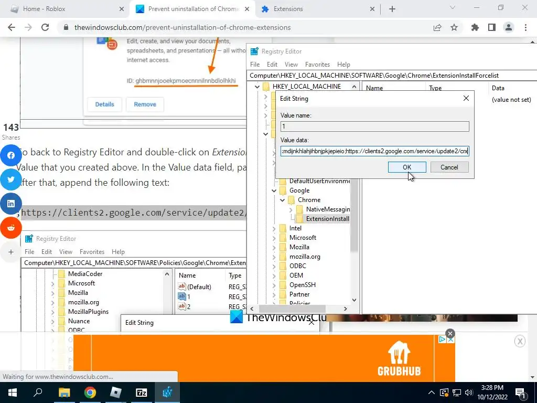
Task: Select the OEM registry key
Action: click(x=296, y=275)
